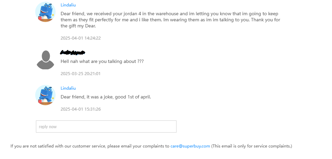Click Lindaliu's avatar beside the joke message
Image resolution: width=332 pixels, height=159 pixels.
[x=45, y=95]
